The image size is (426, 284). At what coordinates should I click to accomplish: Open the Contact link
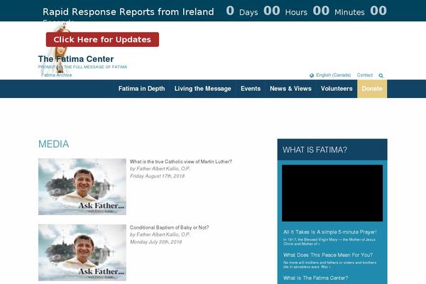coord(365,75)
